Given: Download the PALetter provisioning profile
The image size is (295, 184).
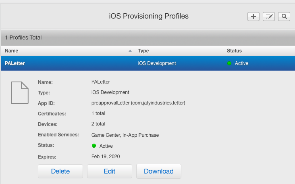Looking at the screenshot, I should tap(158, 171).
